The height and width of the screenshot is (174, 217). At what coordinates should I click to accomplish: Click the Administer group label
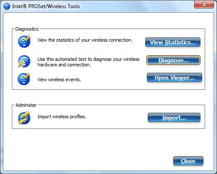tap(26, 105)
